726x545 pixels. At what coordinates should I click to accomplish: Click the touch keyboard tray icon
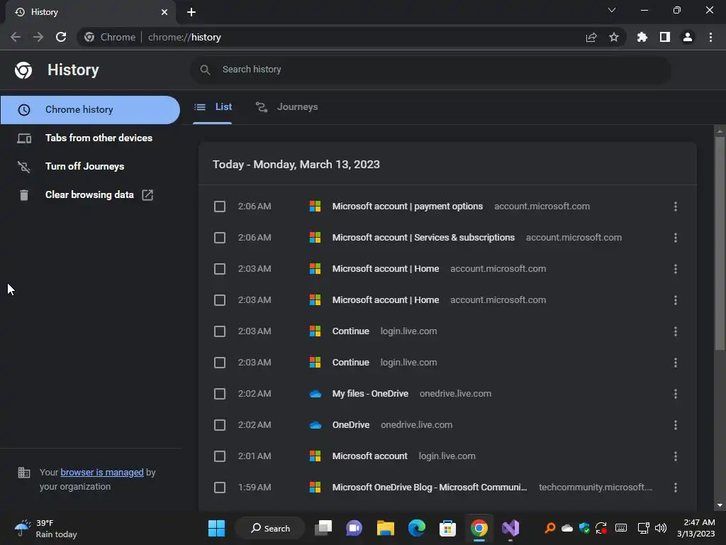(621, 528)
